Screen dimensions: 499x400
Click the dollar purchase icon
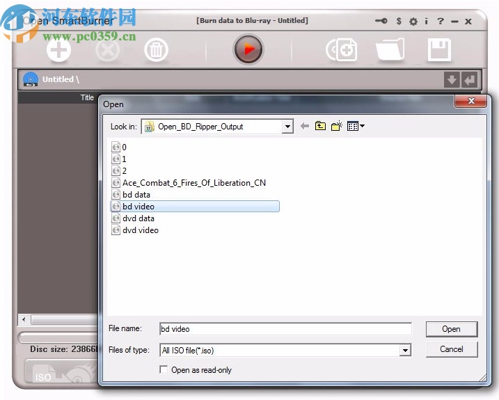399,22
